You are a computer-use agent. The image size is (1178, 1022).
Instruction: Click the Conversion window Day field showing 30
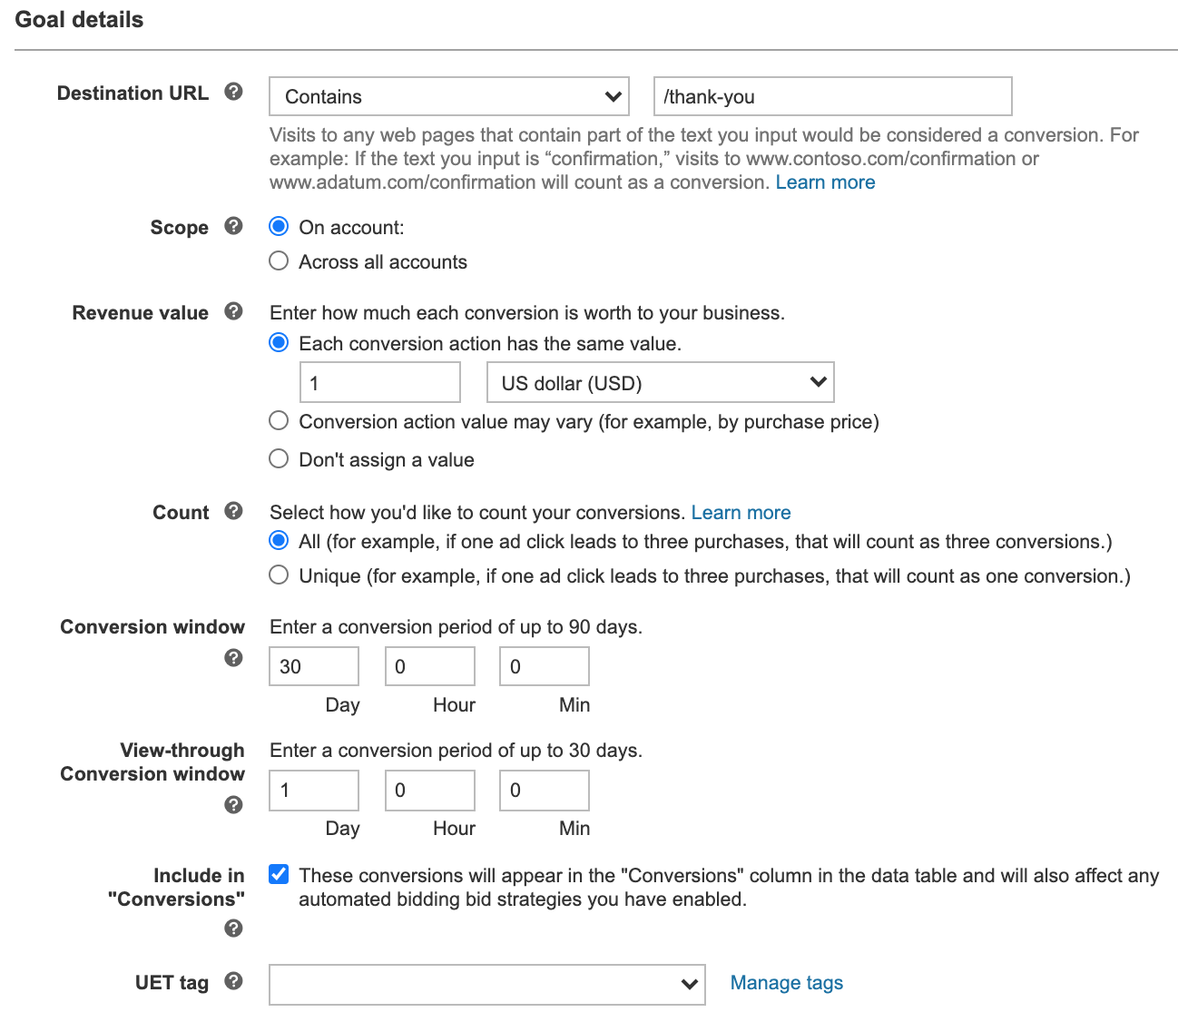pyautogui.click(x=314, y=666)
